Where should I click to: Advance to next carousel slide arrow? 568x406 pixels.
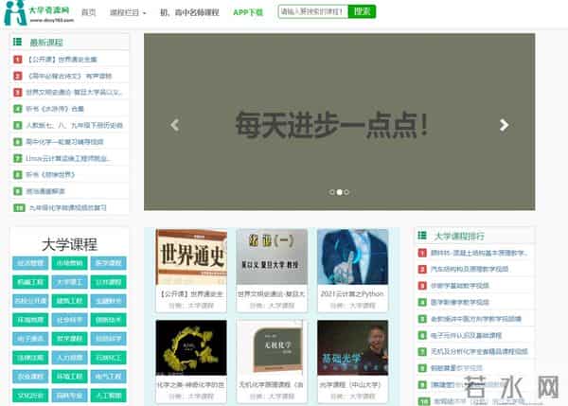click(x=504, y=125)
